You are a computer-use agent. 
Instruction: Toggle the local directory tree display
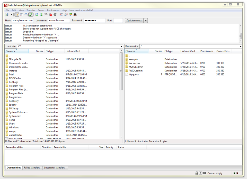[x=21, y=15]
